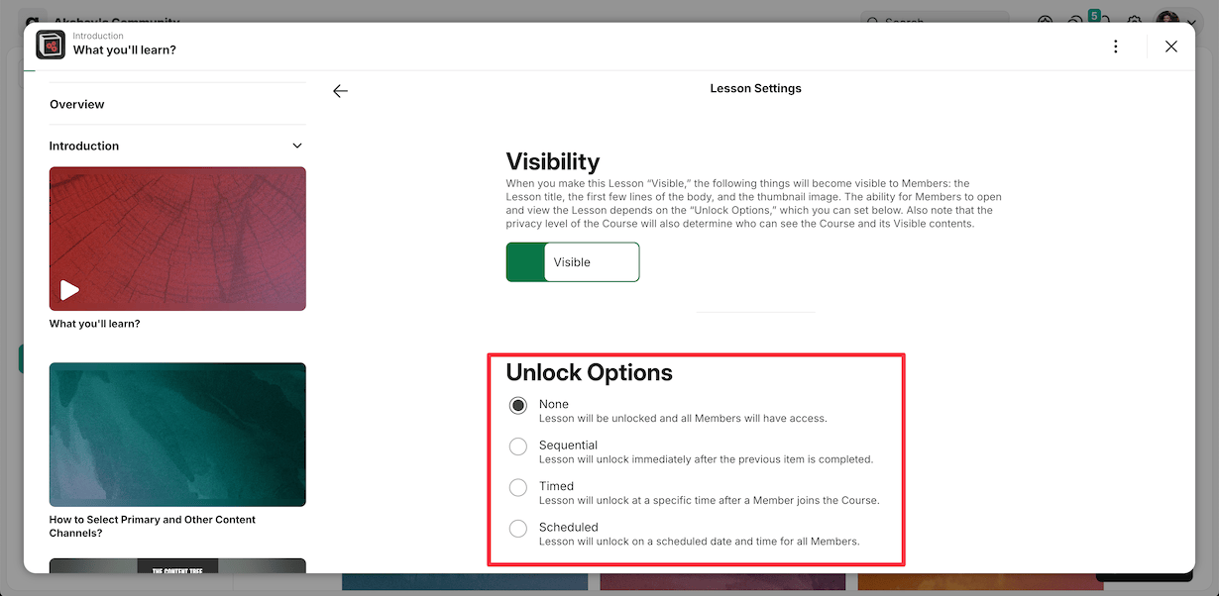Close the lesson modal with the X
1219x596 pixels.
click(1171, 47)
